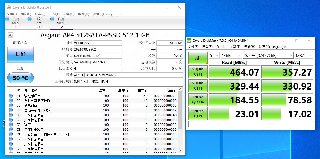Open the 功能(T) menu in CrystalDiskInfo
The image size is (320, 159).
[40, 14]
